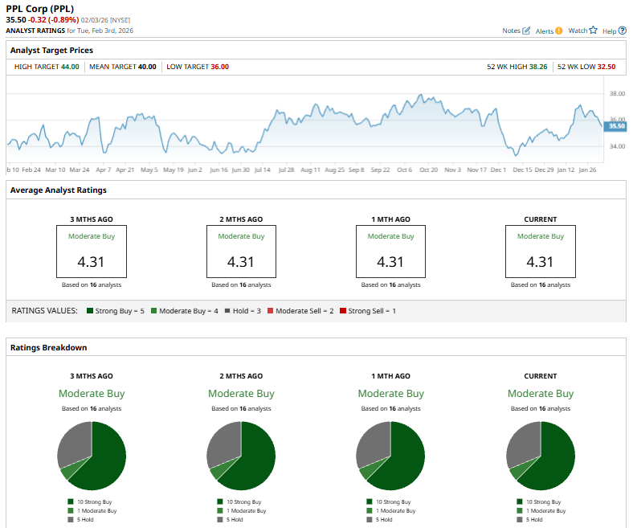633x528 pixels.
Task: Click the Moderate Buy heading above CURRENT pie
Action: [x=540, y=394]
